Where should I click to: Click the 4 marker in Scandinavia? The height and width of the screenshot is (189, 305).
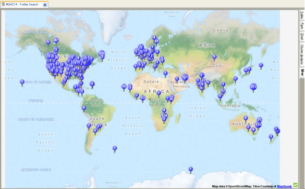[x=154, y=38]
